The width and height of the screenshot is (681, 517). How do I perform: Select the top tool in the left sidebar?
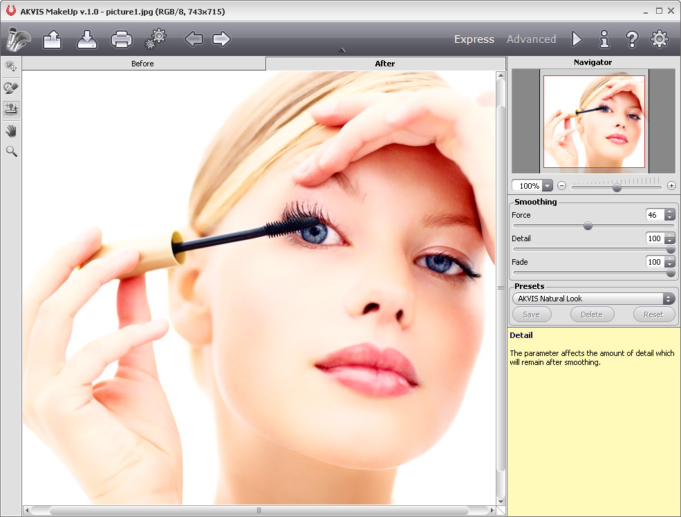pyautogui.click(x=11, y=66)
